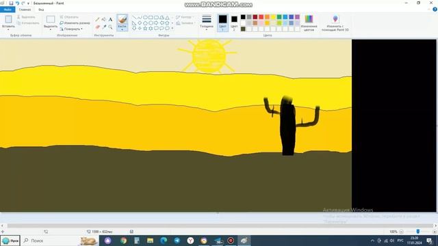Click the horizontal scrollbar track
Image resolution: width=438 pixels, height=246 pixels.
(x=220, y=225)
